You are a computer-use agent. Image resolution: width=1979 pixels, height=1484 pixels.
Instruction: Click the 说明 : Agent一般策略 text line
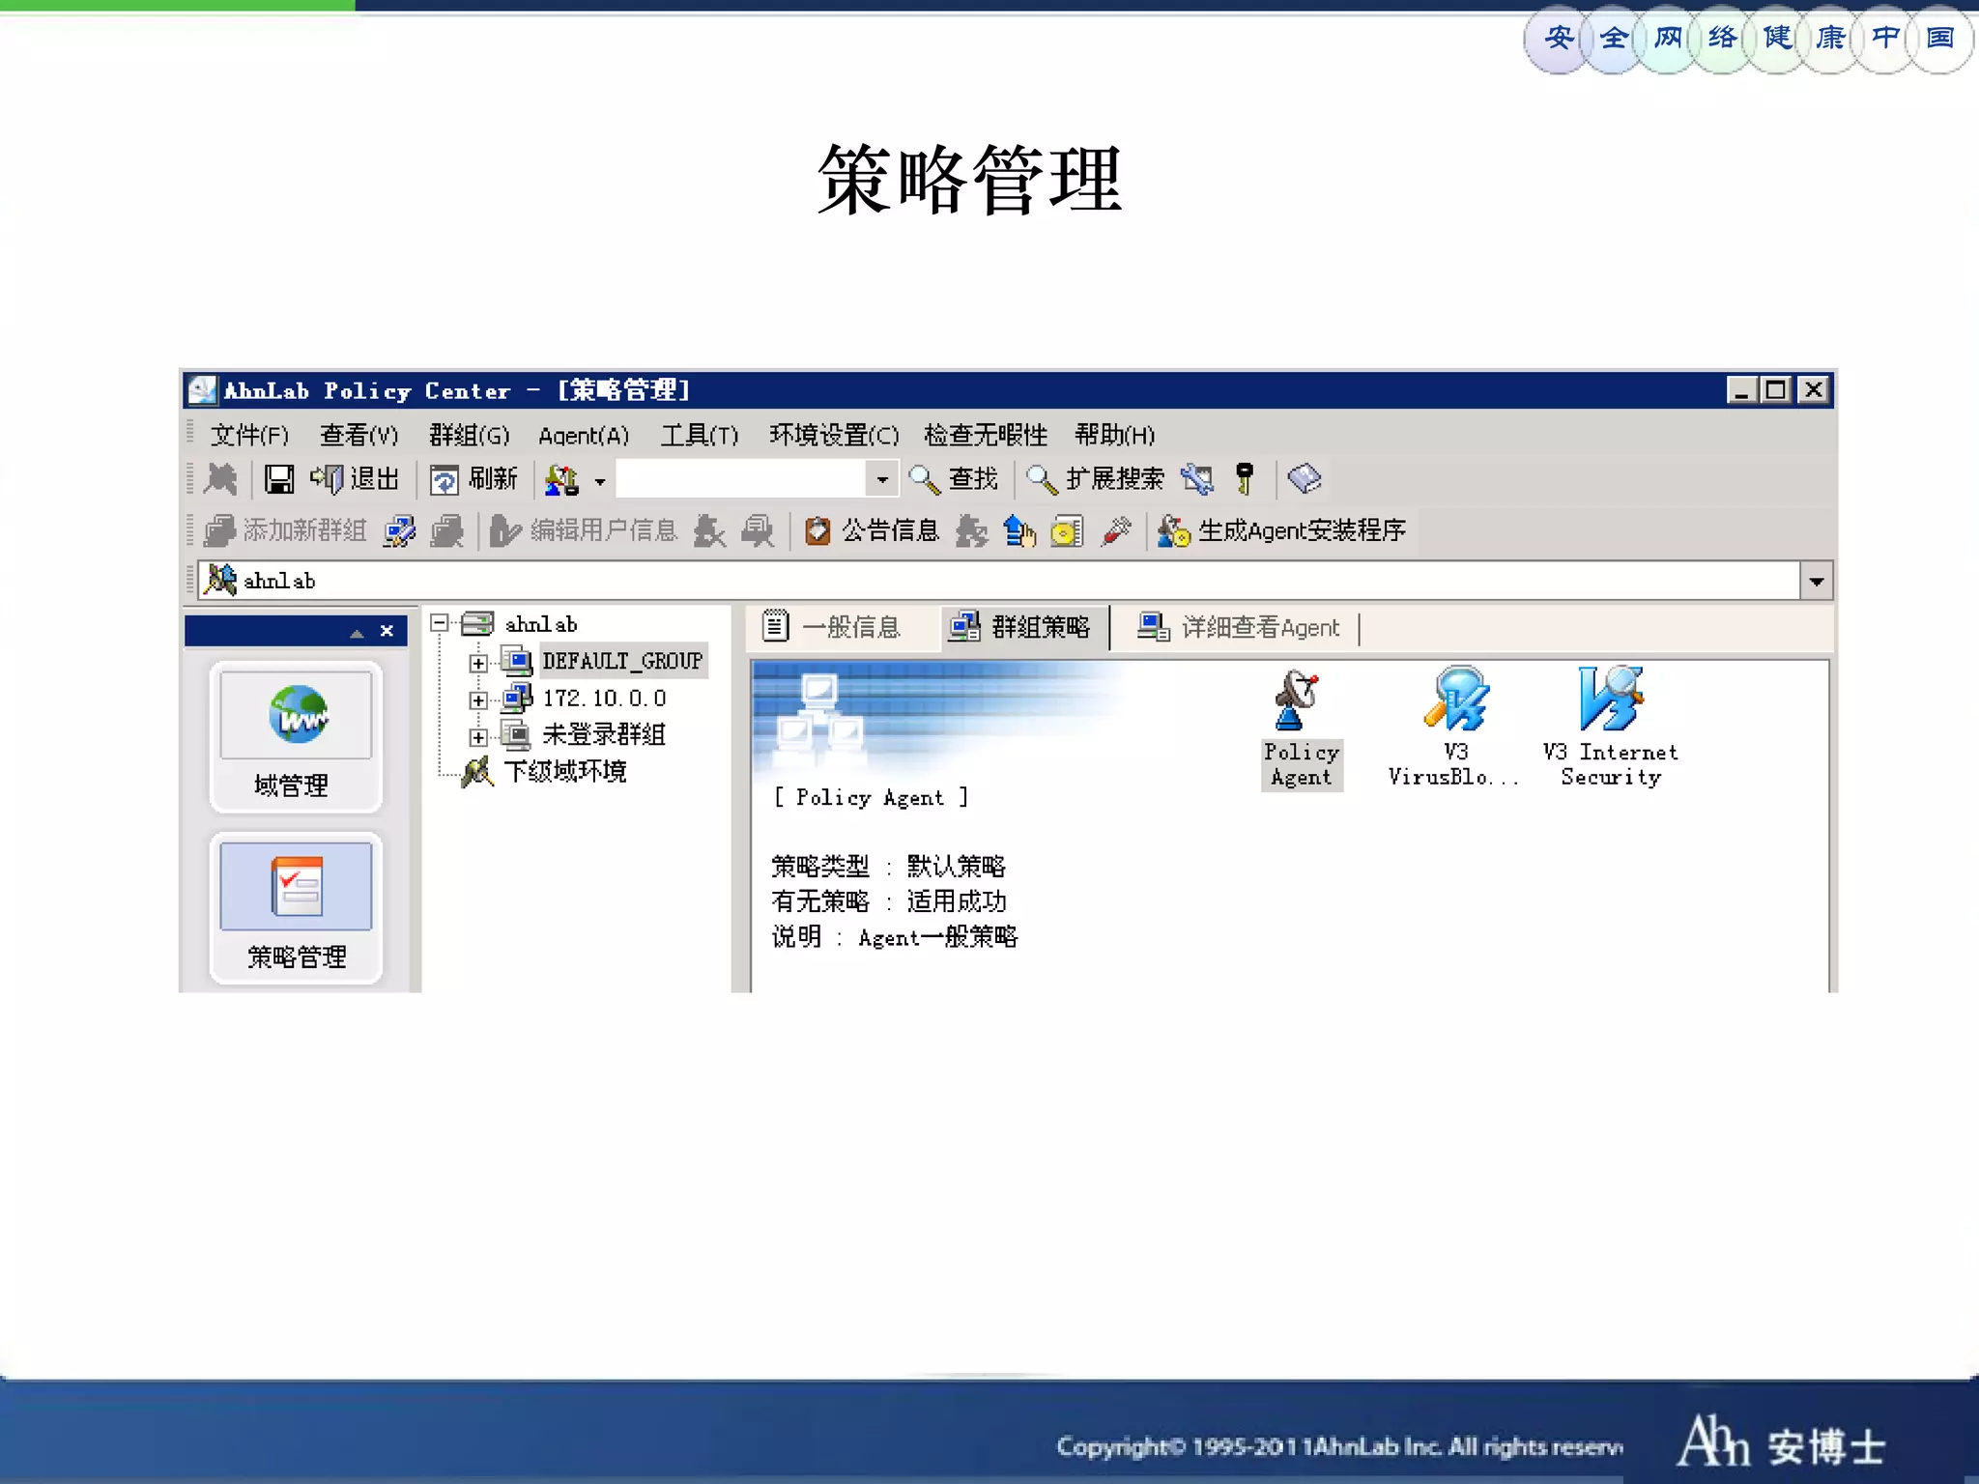(x=894, y=937)
